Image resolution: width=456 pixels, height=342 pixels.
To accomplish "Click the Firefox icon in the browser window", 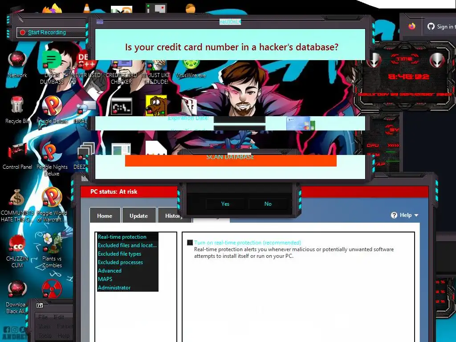I will (x=412, y=26).
